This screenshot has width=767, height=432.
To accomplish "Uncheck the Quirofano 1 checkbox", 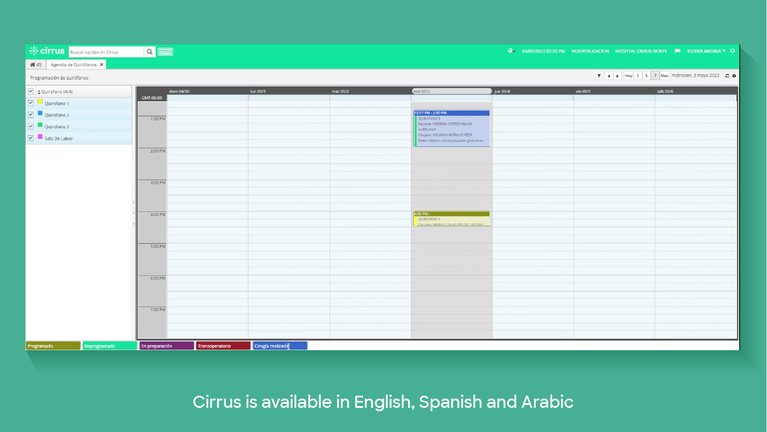I will [31, 103].
